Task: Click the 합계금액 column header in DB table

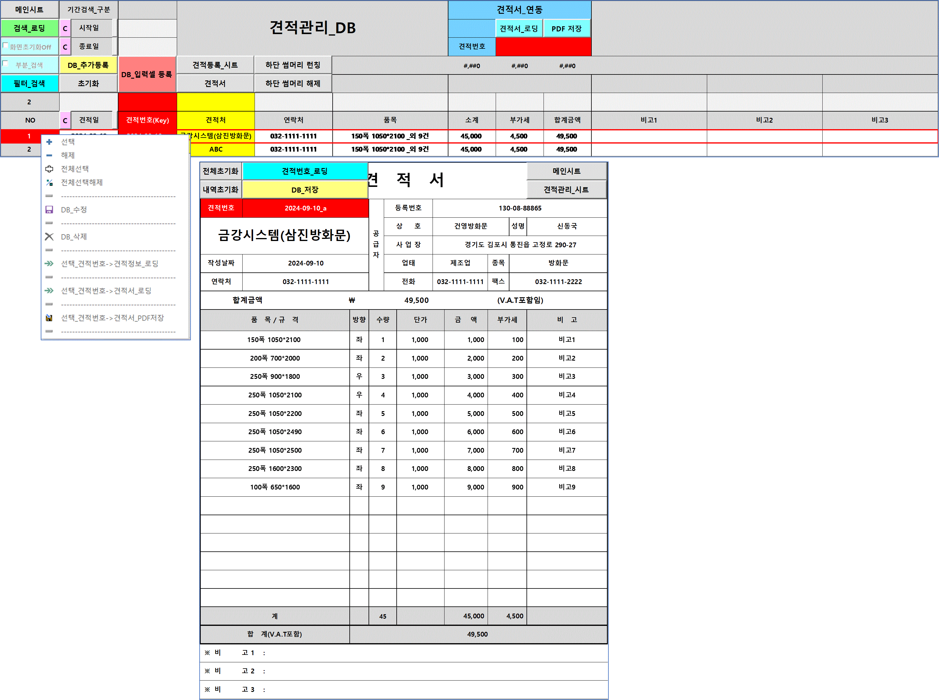Action: coord(567,120)
